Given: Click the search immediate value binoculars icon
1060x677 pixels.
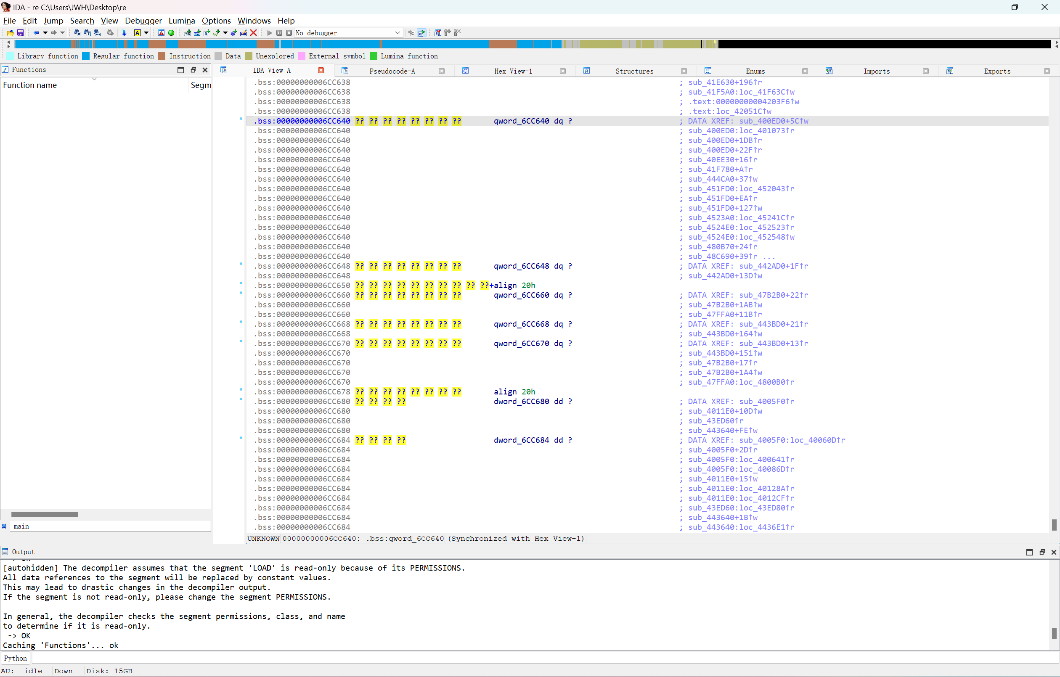Looking at the screenshot, I should (x=77, y=33).
